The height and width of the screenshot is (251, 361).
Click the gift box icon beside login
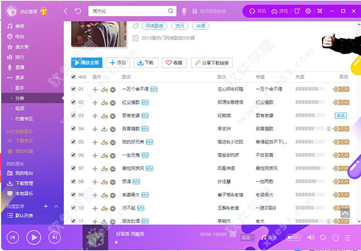[43, 11]
